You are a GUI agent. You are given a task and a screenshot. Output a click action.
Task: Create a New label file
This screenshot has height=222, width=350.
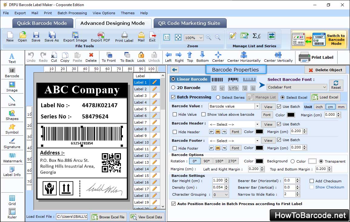click(10, 37)
